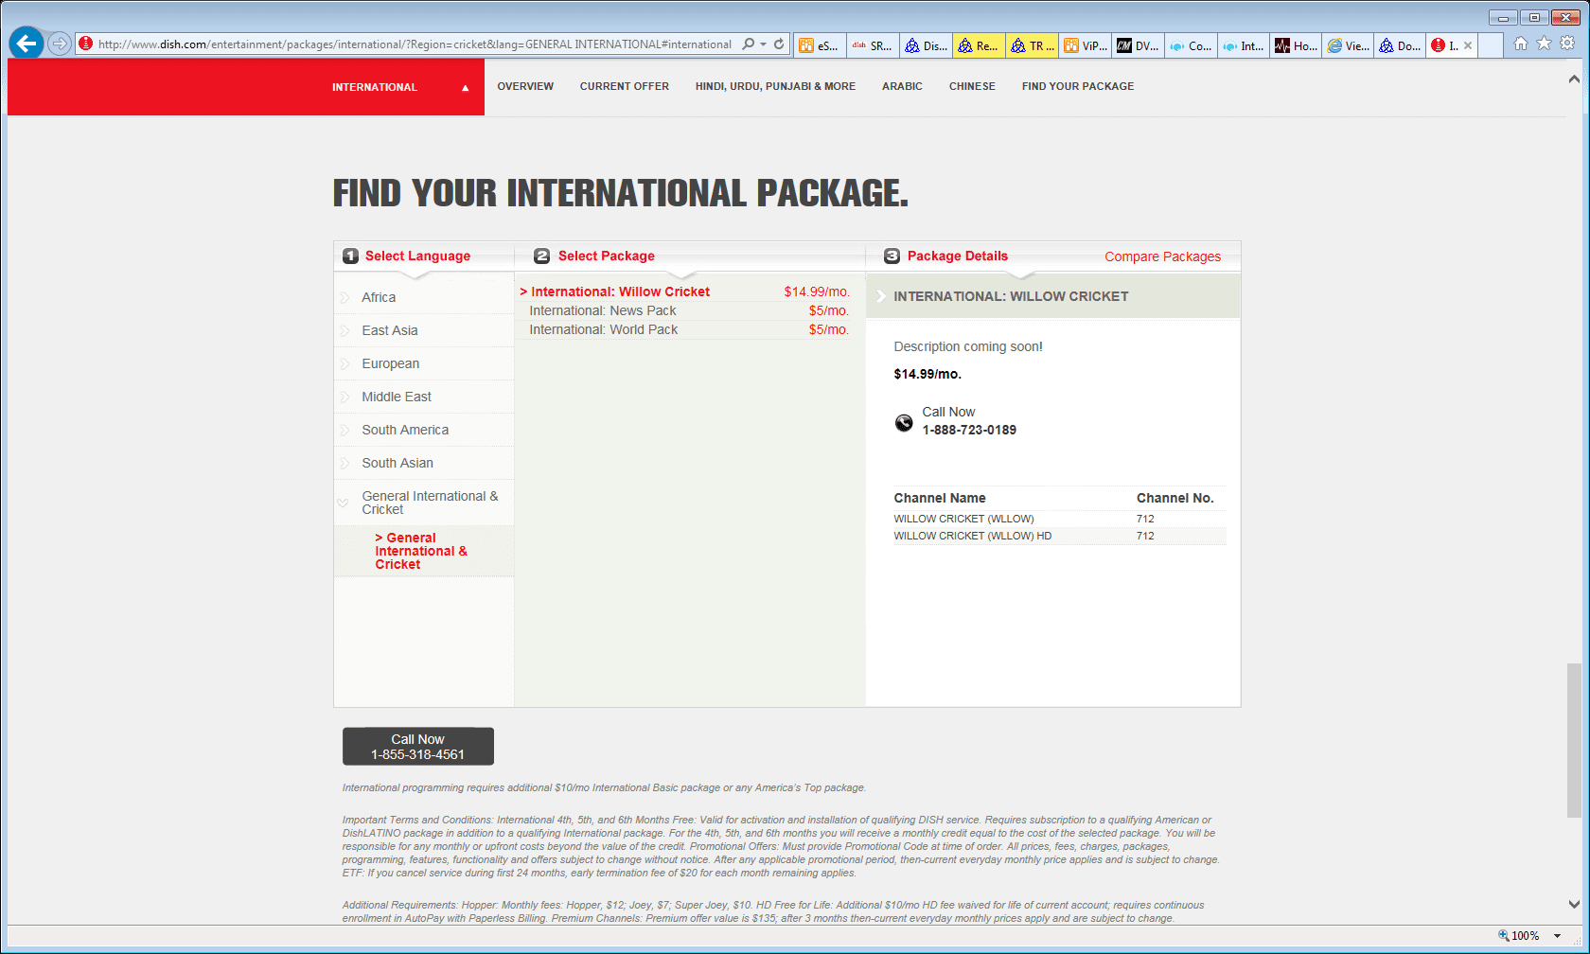This screenshot has height=954, width=1590.
Task: Switch to the Ho... browser tab
Action: point(1297,45)
